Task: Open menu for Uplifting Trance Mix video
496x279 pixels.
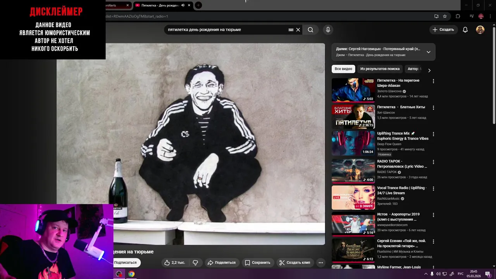Action: coord(433,134)
